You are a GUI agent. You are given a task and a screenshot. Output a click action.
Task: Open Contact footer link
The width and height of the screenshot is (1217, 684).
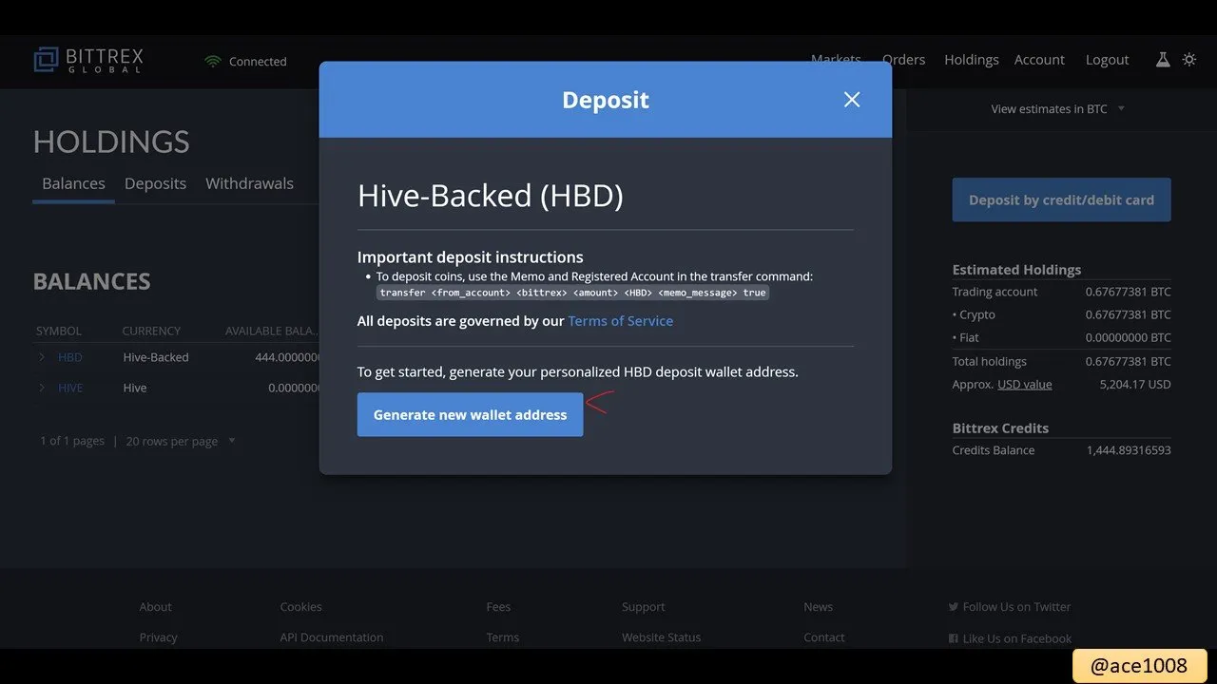pos(823,637)
